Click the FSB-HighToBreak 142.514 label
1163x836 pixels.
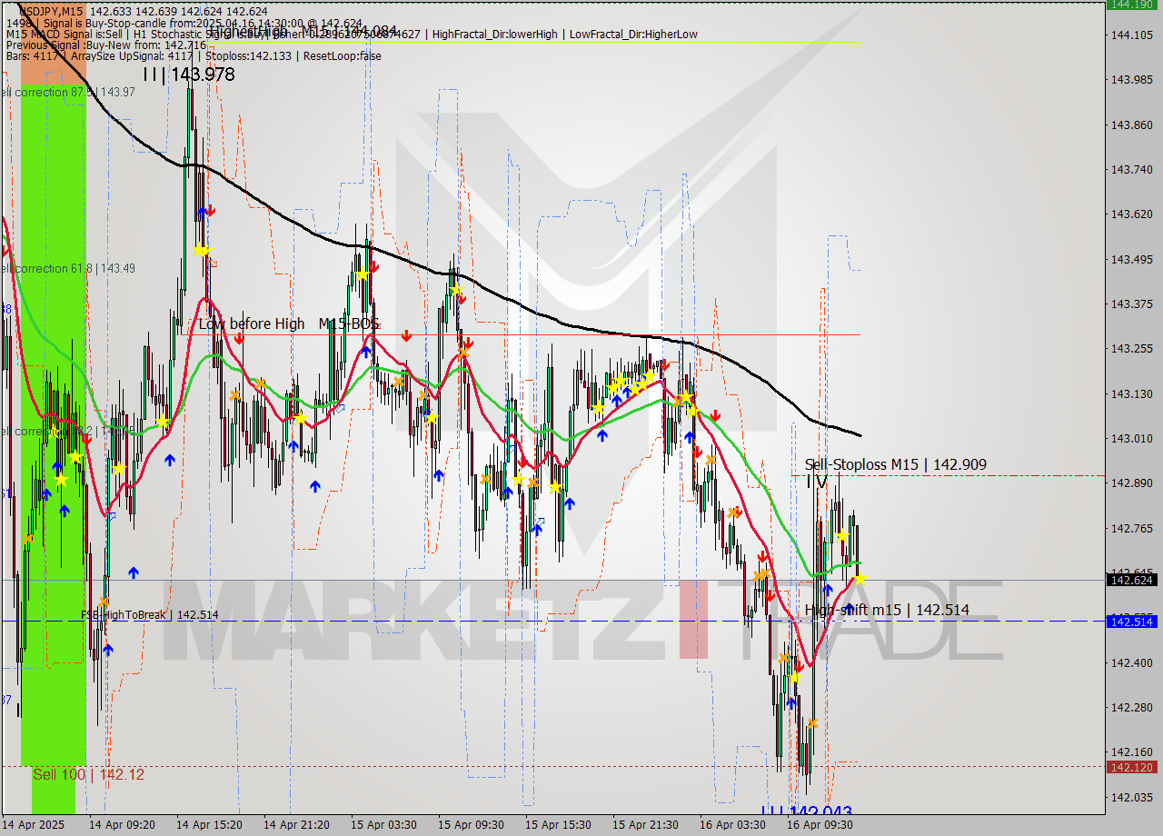(x=148, y=613)
